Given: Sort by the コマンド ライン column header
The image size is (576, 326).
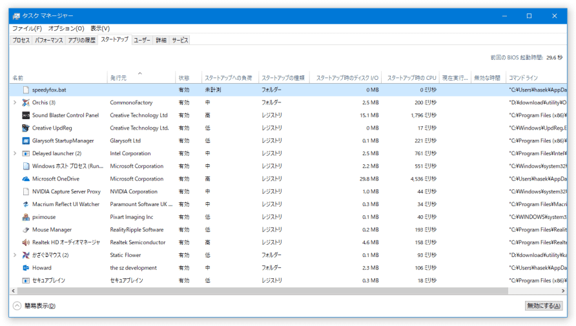Looking at the screenshot, I should (537, 78).
